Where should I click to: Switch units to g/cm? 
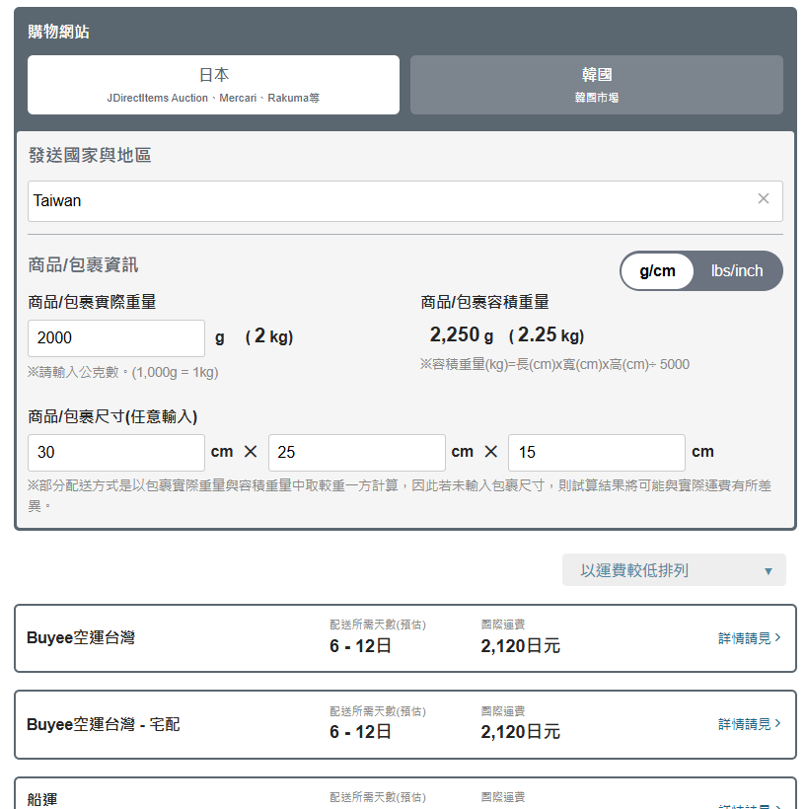tap(658, 271)
